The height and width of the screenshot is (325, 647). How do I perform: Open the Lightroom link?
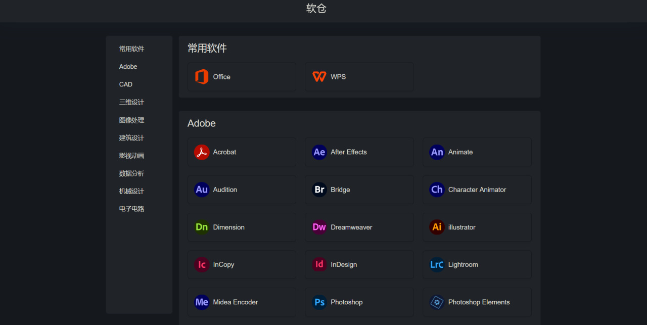click(463, 264)
